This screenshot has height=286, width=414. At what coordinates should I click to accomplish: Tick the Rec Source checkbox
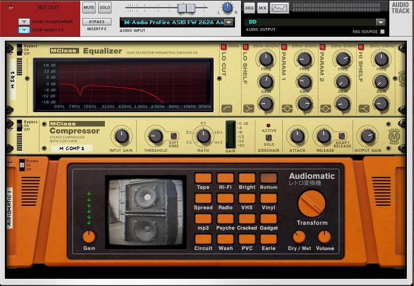tap(382, 31)
